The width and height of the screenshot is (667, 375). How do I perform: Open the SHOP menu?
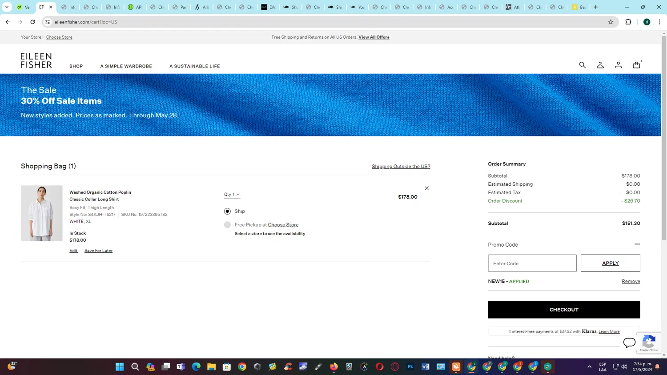click(76, 66)
